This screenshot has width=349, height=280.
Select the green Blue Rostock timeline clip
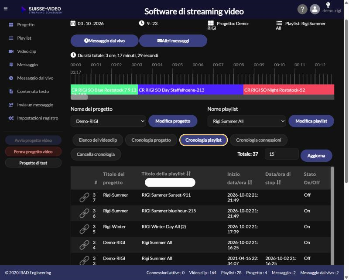point(104,90)
